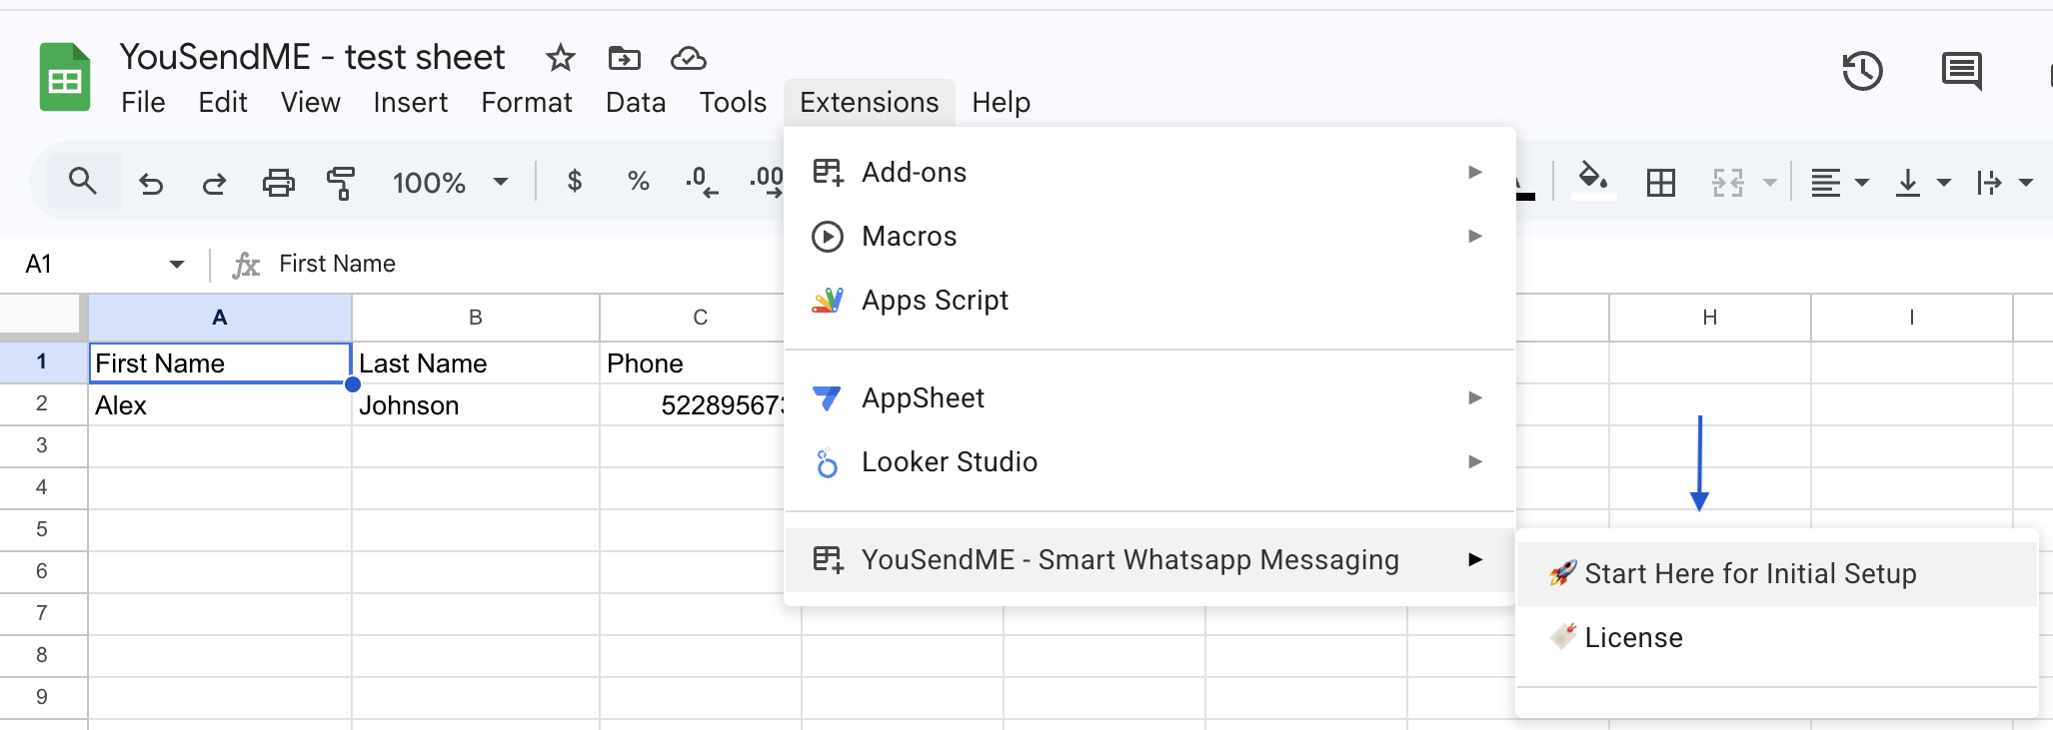Screen dimensions: 2053x730
Task: Move the document with the folder icon
Action: pyautogui.click(x=625, y=58)
